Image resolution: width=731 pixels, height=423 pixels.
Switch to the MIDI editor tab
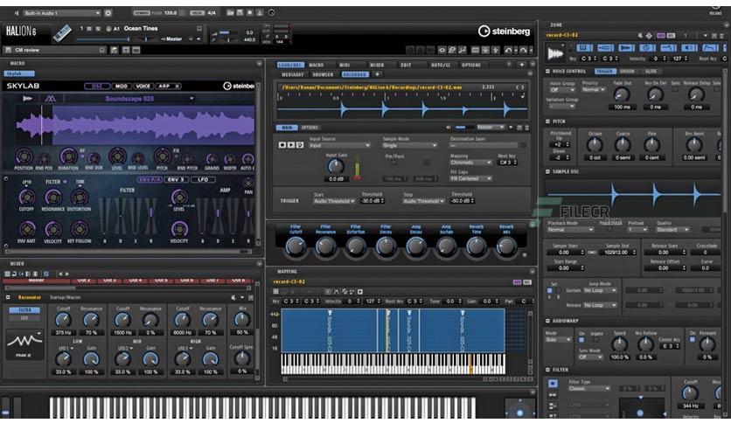tap(345, 66)
